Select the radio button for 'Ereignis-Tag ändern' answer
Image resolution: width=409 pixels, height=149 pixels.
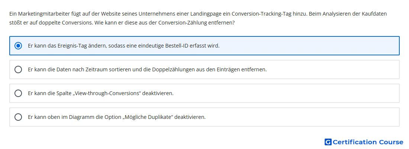(18, 46)
